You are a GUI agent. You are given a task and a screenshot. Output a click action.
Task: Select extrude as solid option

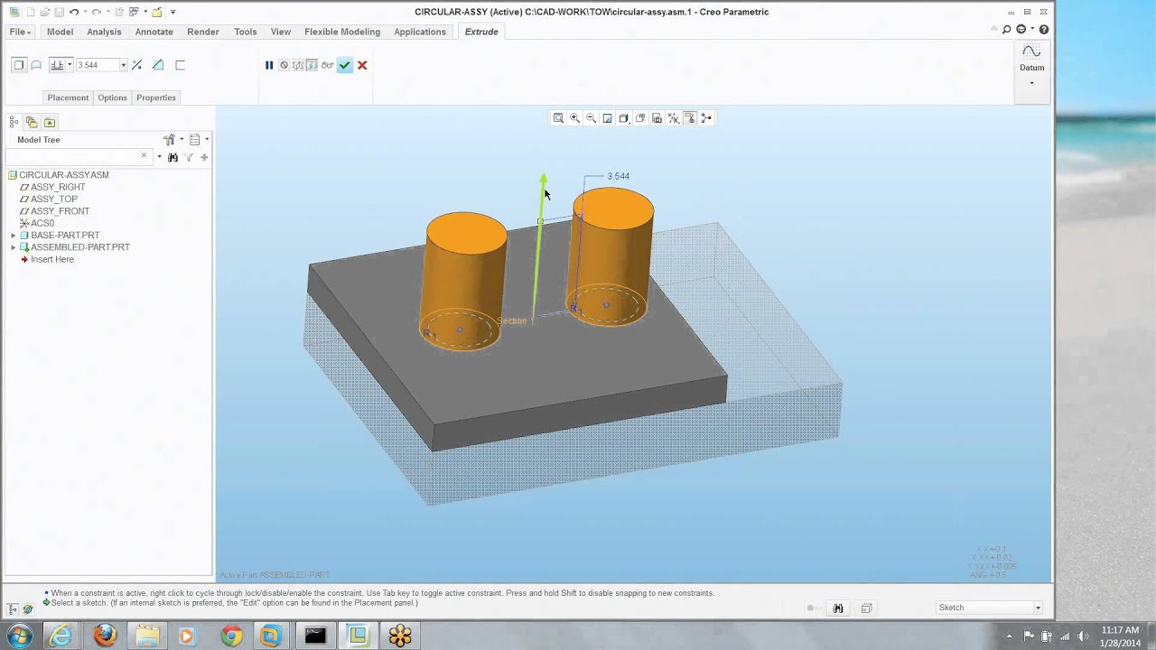click(x=19, y=65)
